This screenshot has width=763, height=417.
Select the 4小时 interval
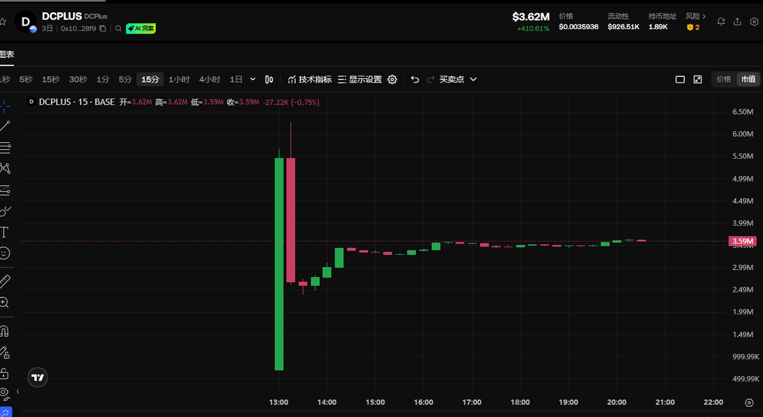210,79
